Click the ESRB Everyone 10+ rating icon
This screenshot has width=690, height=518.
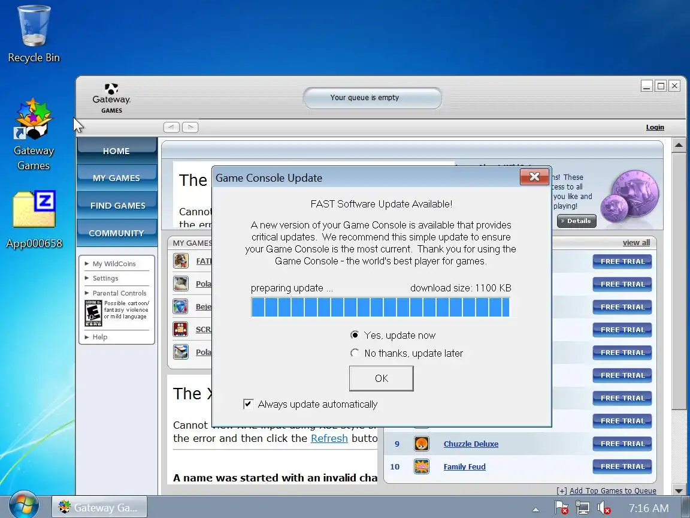(x=93, y=313)
